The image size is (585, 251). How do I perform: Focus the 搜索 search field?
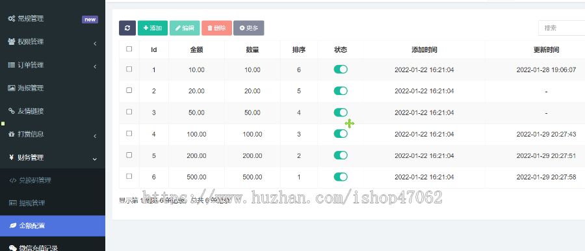[x=562, y=28]
